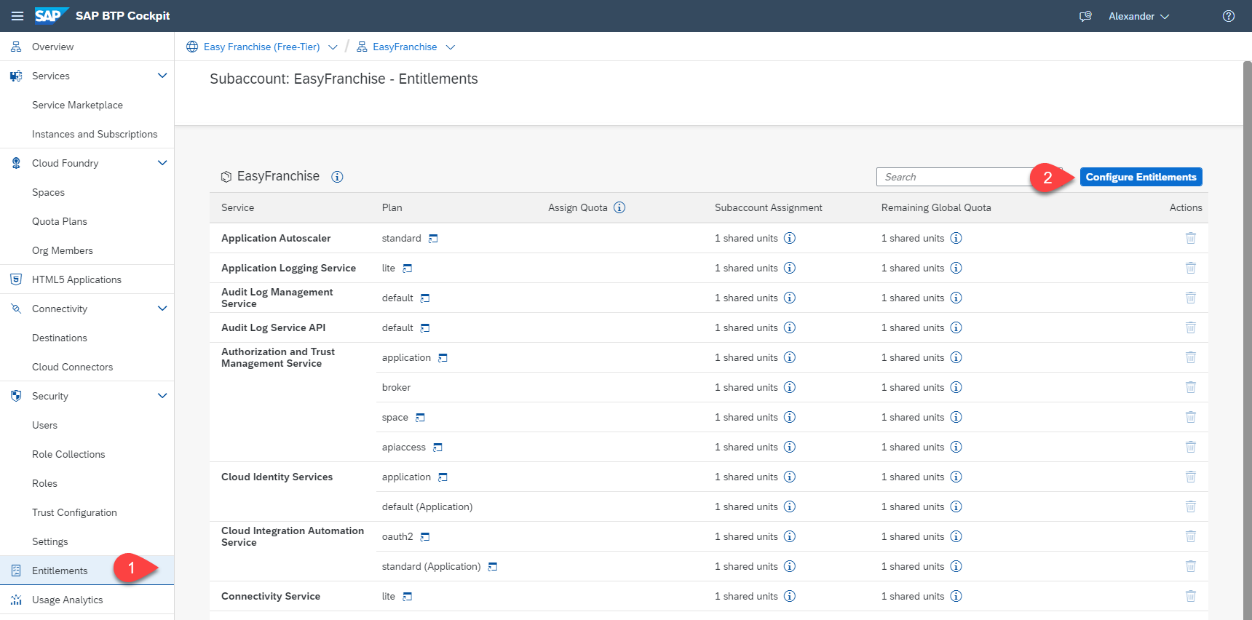Select Authorization and Trust Management Service label
Image resolution: width=1252 pixels, height=620 pixels.
pyautogui.click(x=278, y=357)
